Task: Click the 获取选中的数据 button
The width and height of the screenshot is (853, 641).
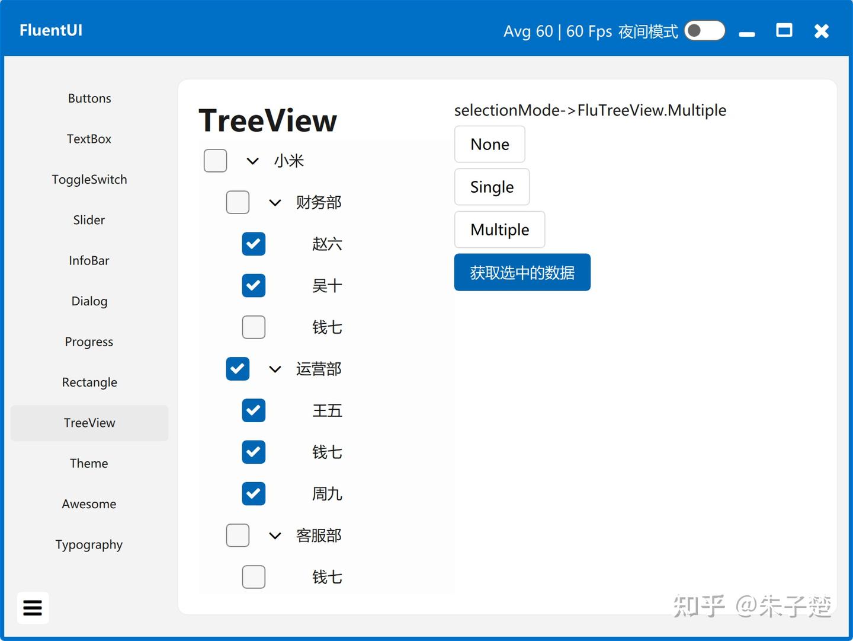Action: [522, 272]
